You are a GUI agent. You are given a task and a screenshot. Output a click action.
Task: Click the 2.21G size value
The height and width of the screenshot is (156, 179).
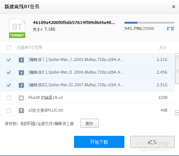pyautogui.click(x=162, y=60)
